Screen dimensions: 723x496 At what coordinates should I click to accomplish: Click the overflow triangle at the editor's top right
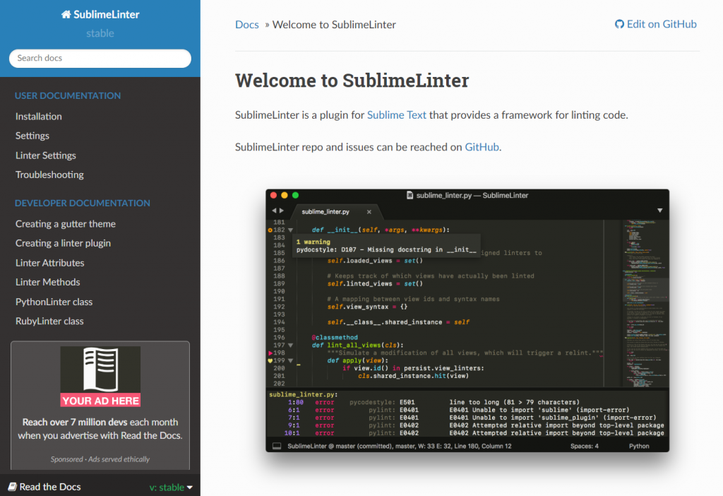[x=659, y=210]
